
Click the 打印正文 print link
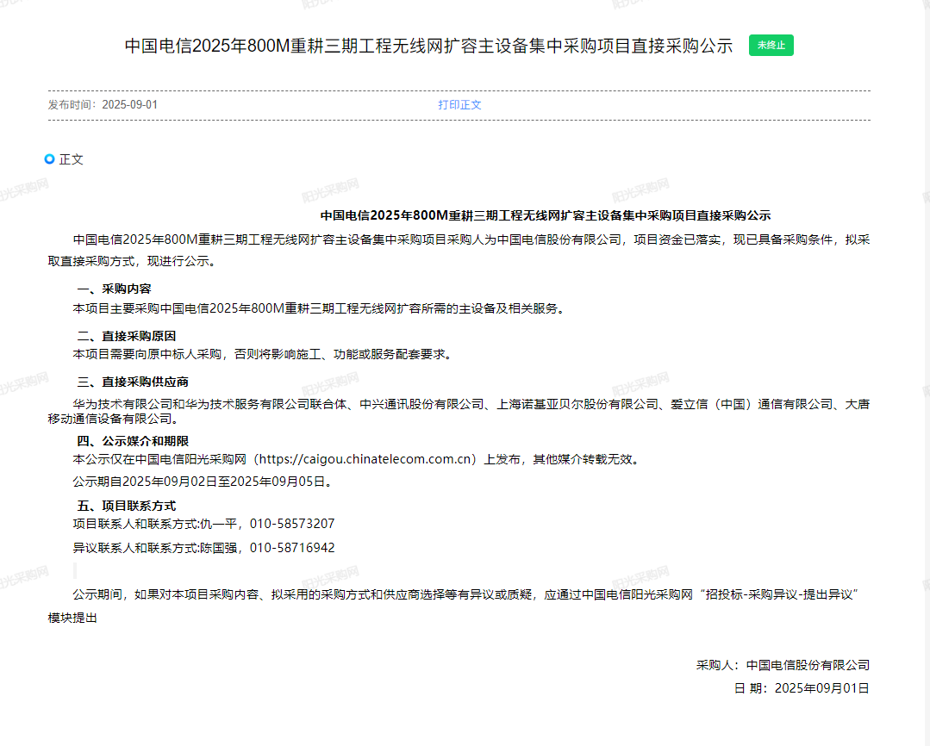(x=459, y=105)
